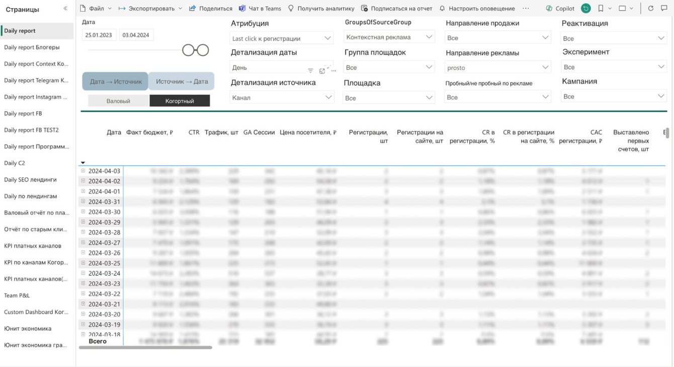Click the Получить аналитику lightbulb
The width and height of the screenshot is (674, 367).
coord(291,9)
